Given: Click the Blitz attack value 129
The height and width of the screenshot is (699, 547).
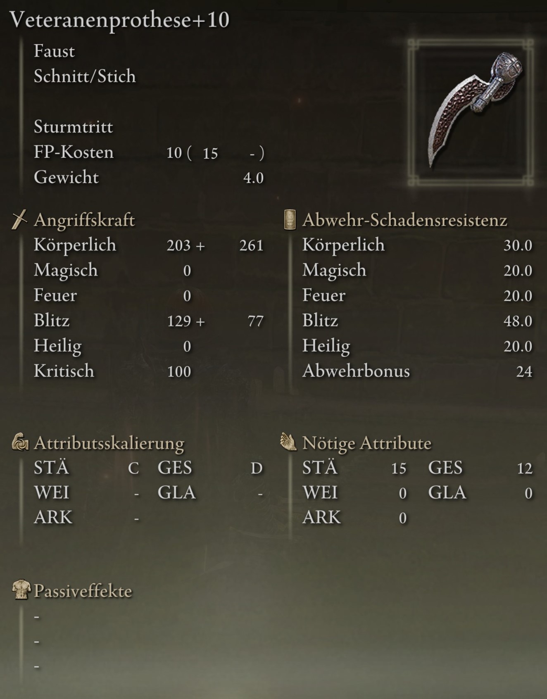Looking at the screenshot, I should pos(179,321).
